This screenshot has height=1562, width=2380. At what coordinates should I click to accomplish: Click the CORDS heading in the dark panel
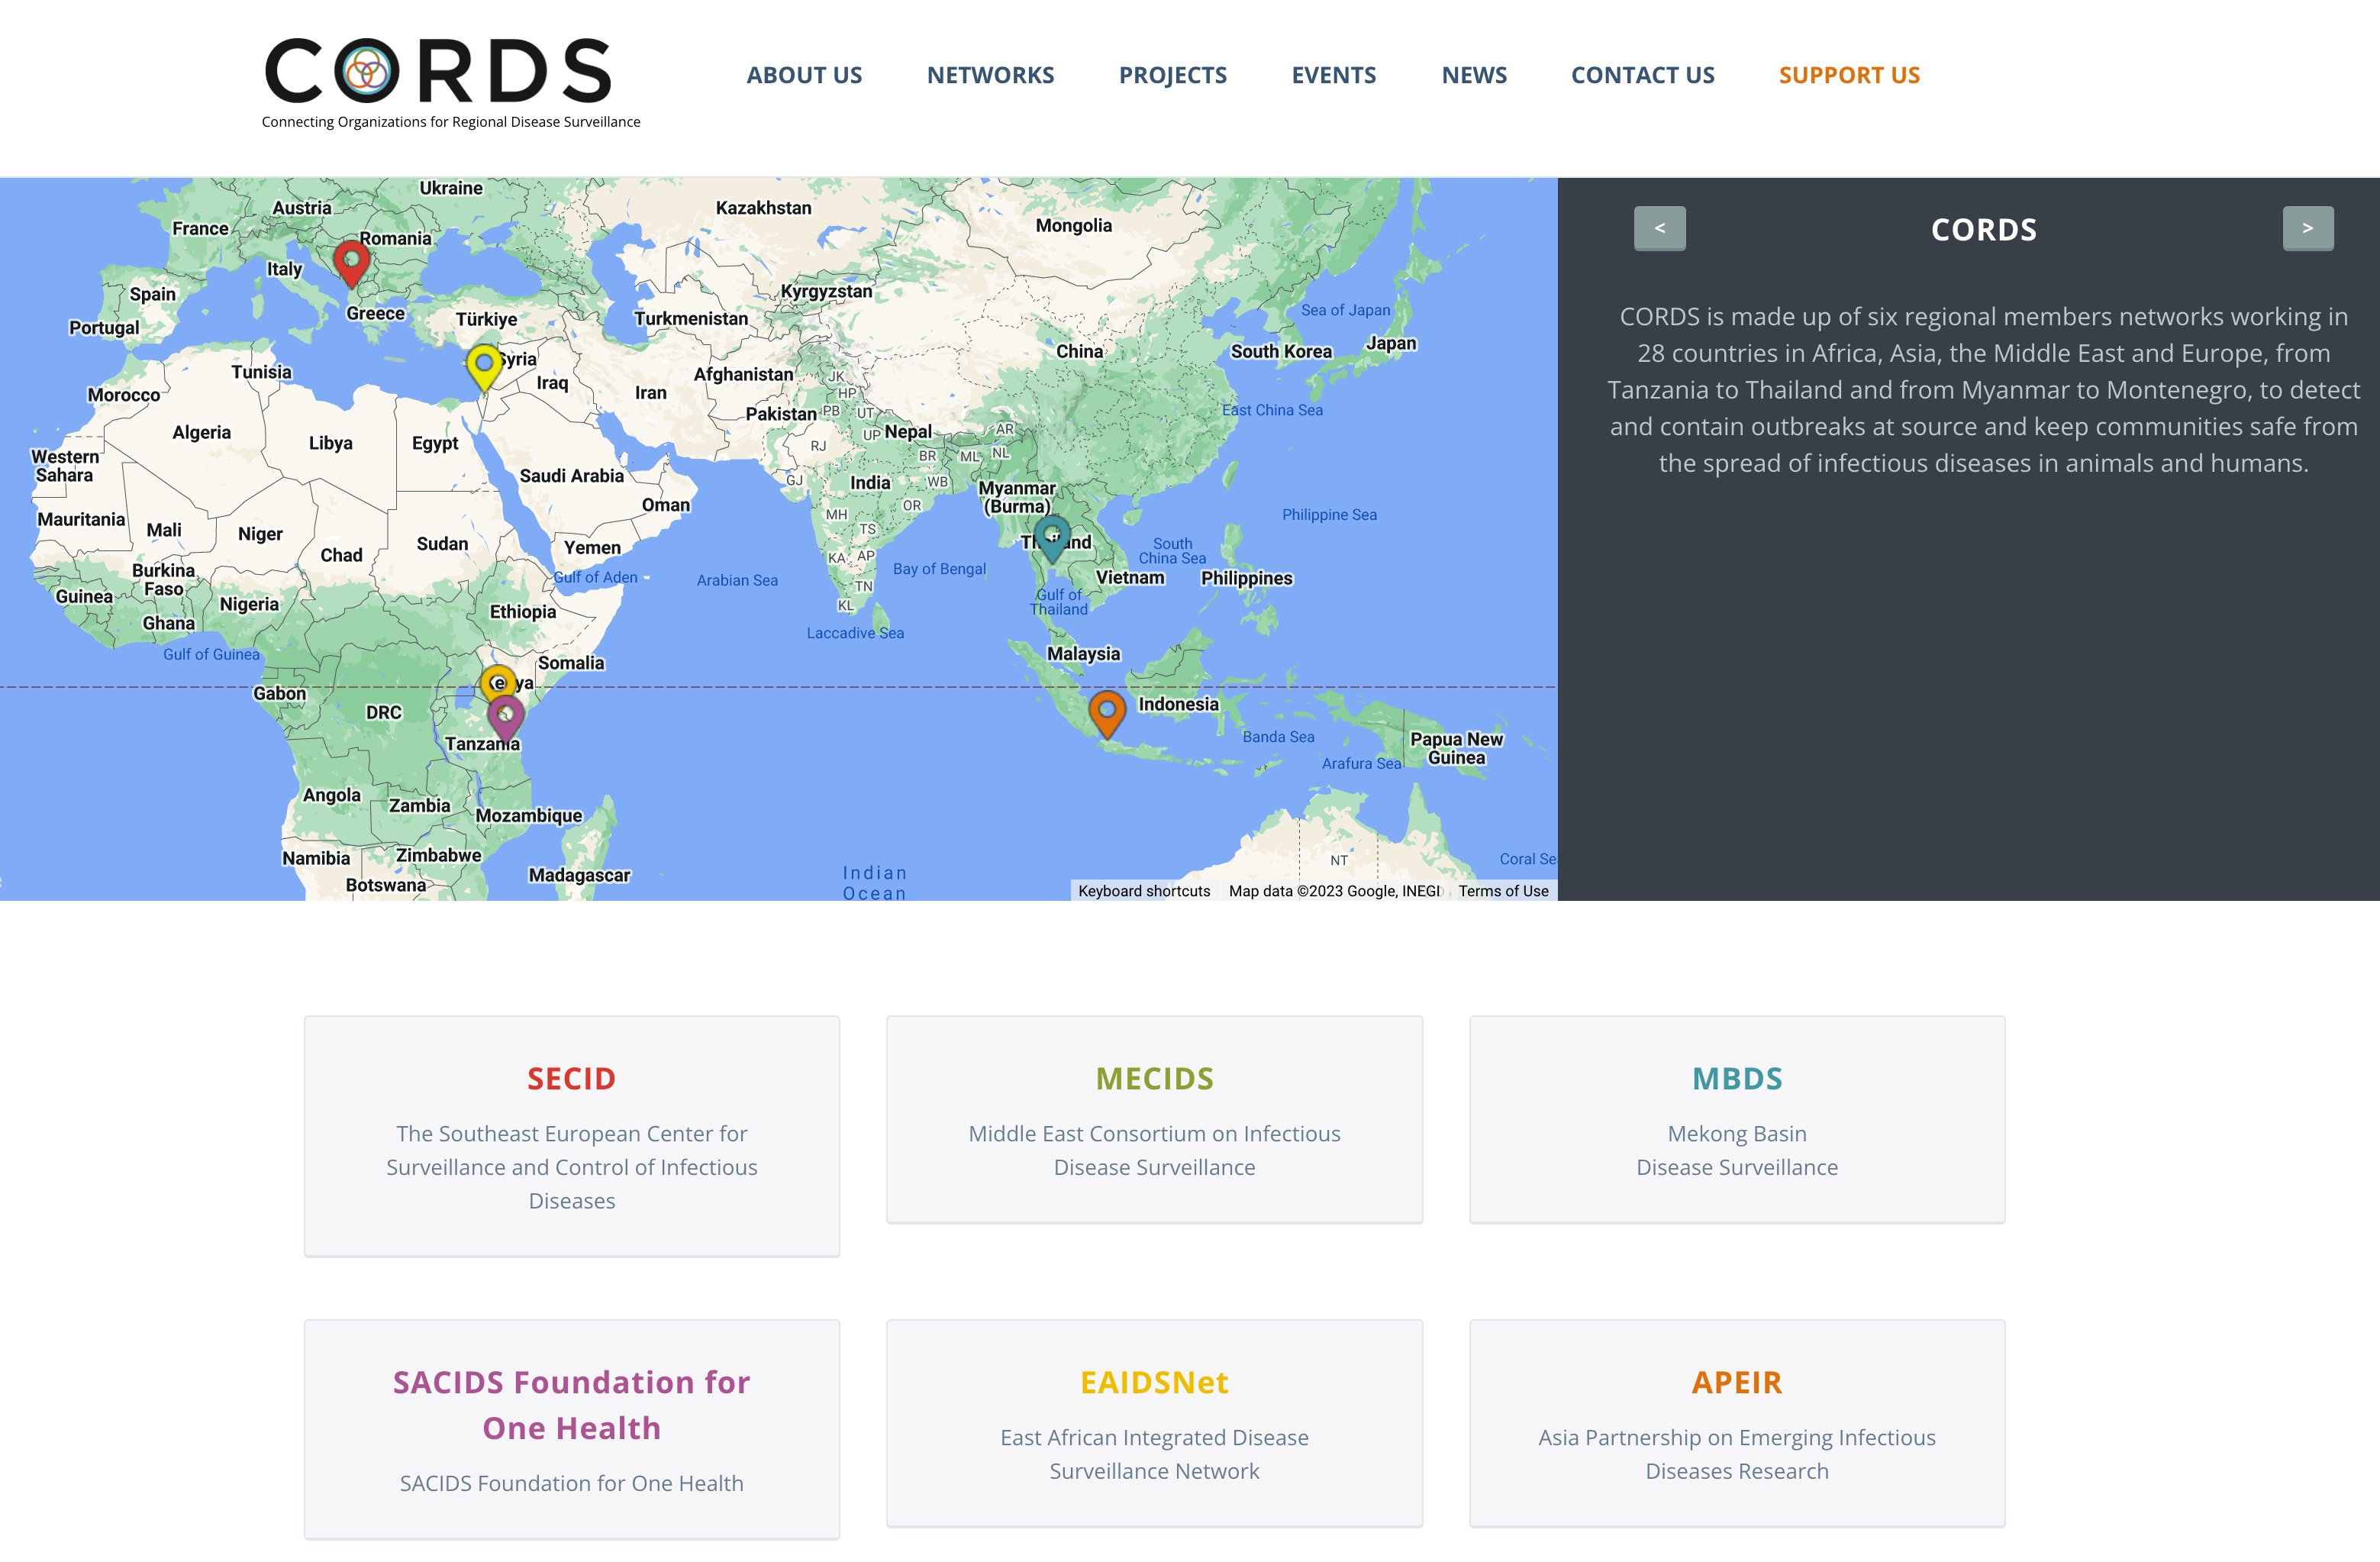point(1984,230)
